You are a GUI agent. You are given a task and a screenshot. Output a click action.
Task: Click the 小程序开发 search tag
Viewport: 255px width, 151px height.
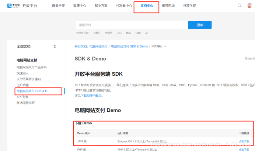pos(82,33)
